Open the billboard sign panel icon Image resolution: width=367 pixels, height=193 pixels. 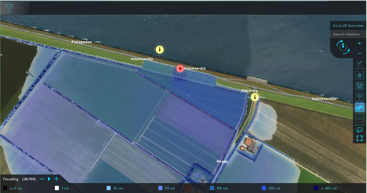tap(360, 96)
